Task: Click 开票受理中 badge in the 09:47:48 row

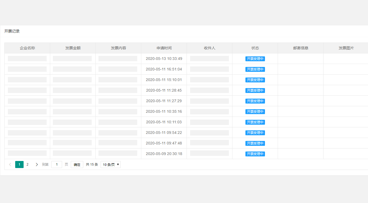Action: click(255, 143)
